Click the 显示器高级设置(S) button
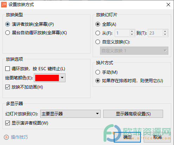Viewport: 174px width, 145px height. click(x=133, y=114)
